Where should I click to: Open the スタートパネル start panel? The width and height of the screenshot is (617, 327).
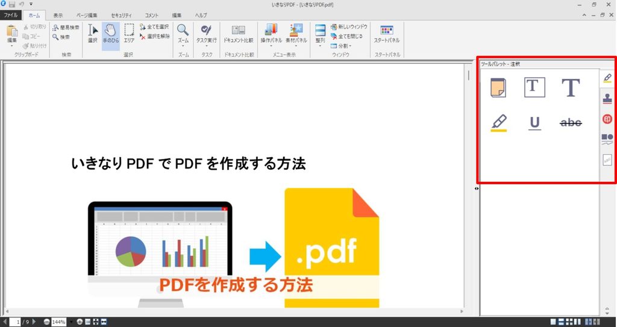(387, 35)
